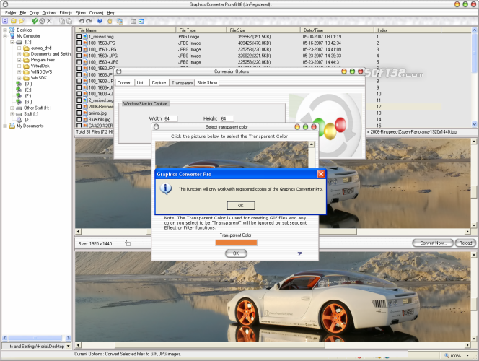Check the box for Blue hills.jpg
Screen dimensions: 479x361
coord(79,119)
